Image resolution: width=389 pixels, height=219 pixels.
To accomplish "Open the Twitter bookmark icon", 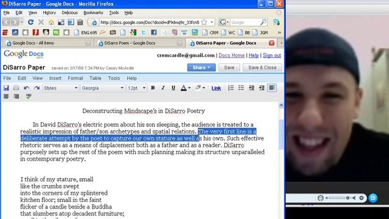I will pos(143,32).
